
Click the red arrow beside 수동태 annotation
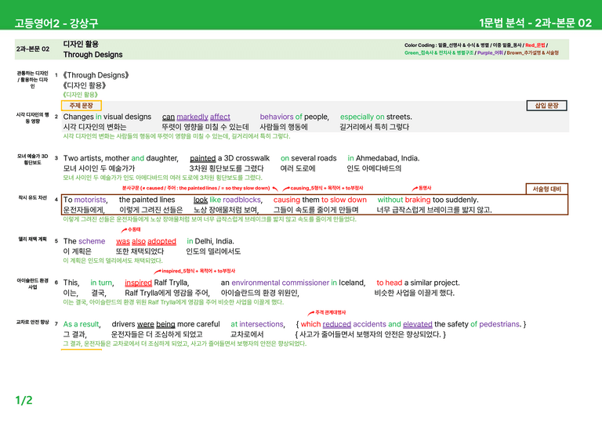(124, 230)
